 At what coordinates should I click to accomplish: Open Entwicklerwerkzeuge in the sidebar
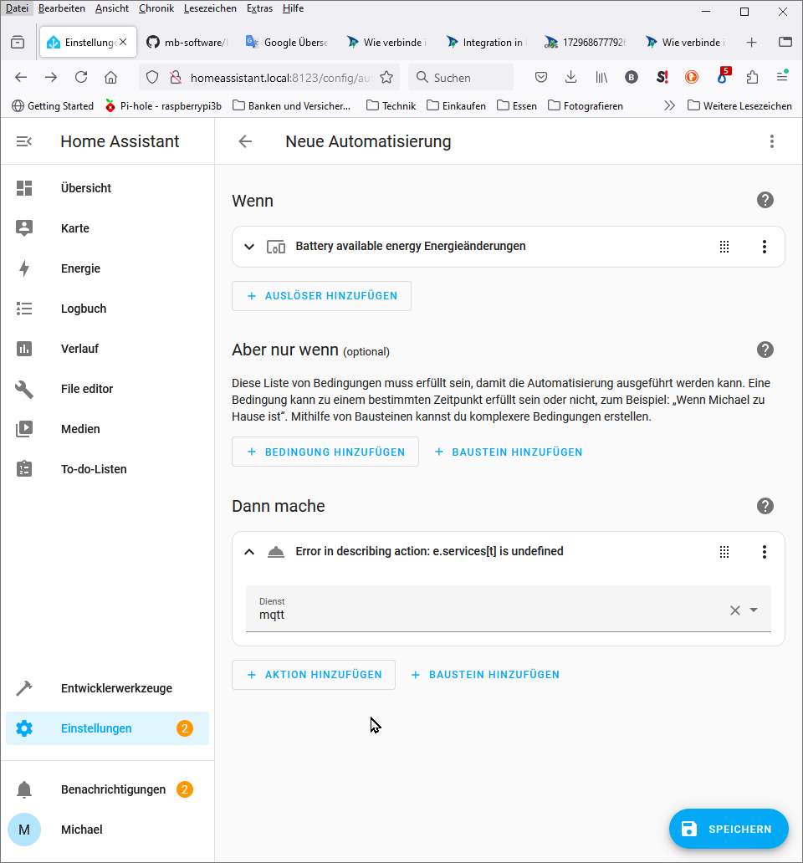(116, 688)
